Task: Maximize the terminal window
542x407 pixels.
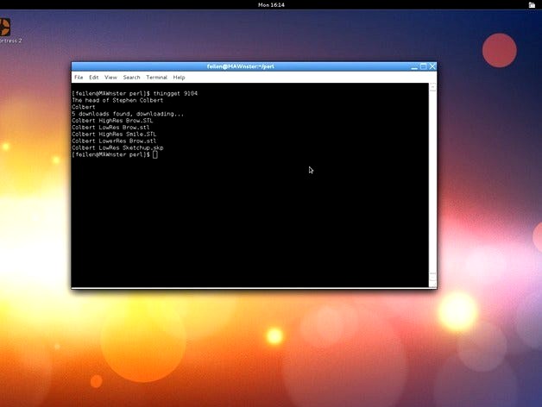Action: (x=422, y=66)
